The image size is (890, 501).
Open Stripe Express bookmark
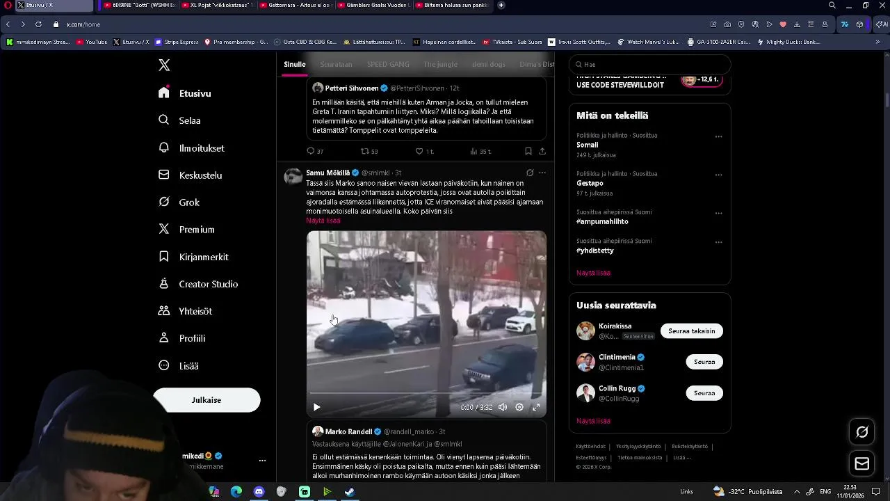177,42
